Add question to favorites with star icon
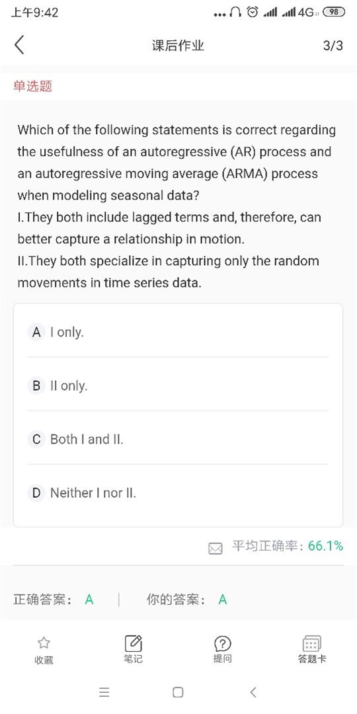 click(44, 643)
